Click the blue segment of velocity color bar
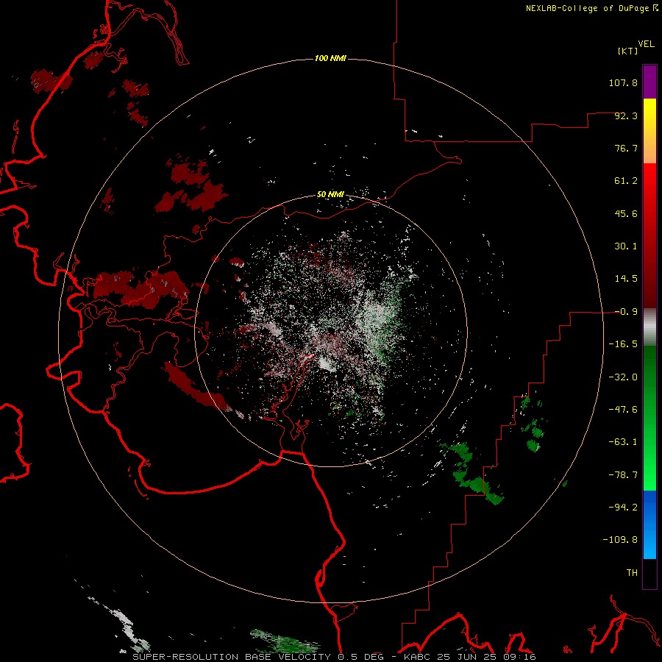662x662 pixels. (649, 524)
